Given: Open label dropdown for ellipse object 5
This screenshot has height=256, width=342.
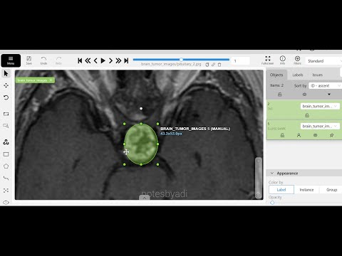Looking at the screenshot, I should (x=320, y=126).
